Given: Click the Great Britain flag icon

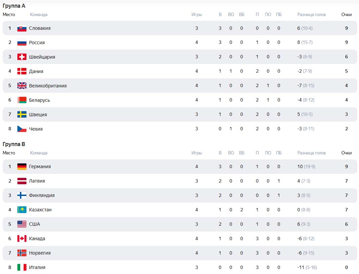Looking at the screenshot, I should (22, 86).
